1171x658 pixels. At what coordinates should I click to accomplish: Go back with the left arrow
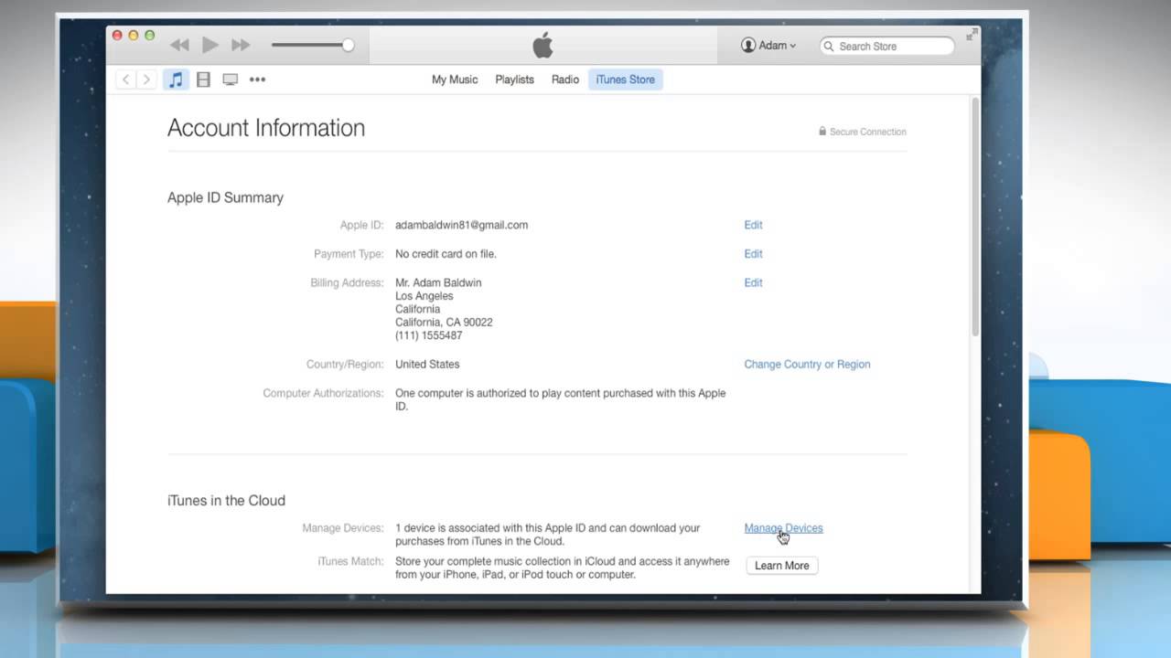126,80
